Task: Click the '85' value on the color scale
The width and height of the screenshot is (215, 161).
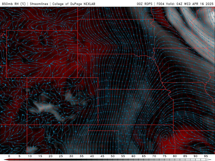Action: pos(185,156)
